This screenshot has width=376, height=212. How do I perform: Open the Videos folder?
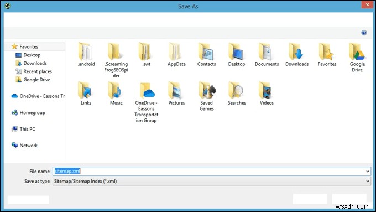coord(267,94)
